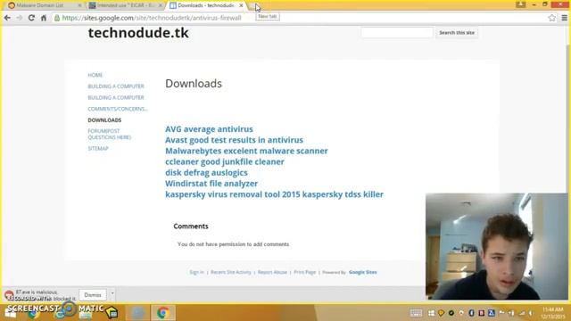Open the touch keyboard tray icon
Screen dimensions: 571x321
416,313
